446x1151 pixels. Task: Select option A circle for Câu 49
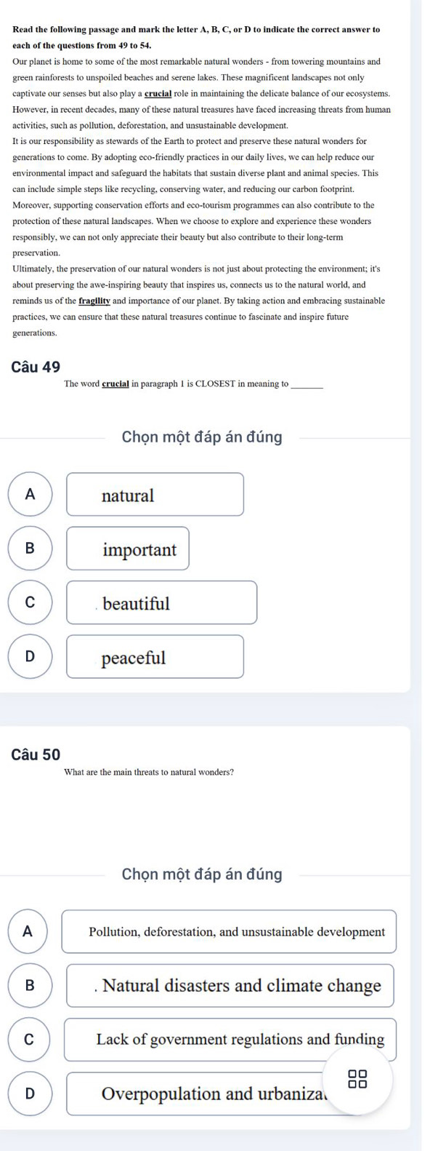click(x=30, y=494)
